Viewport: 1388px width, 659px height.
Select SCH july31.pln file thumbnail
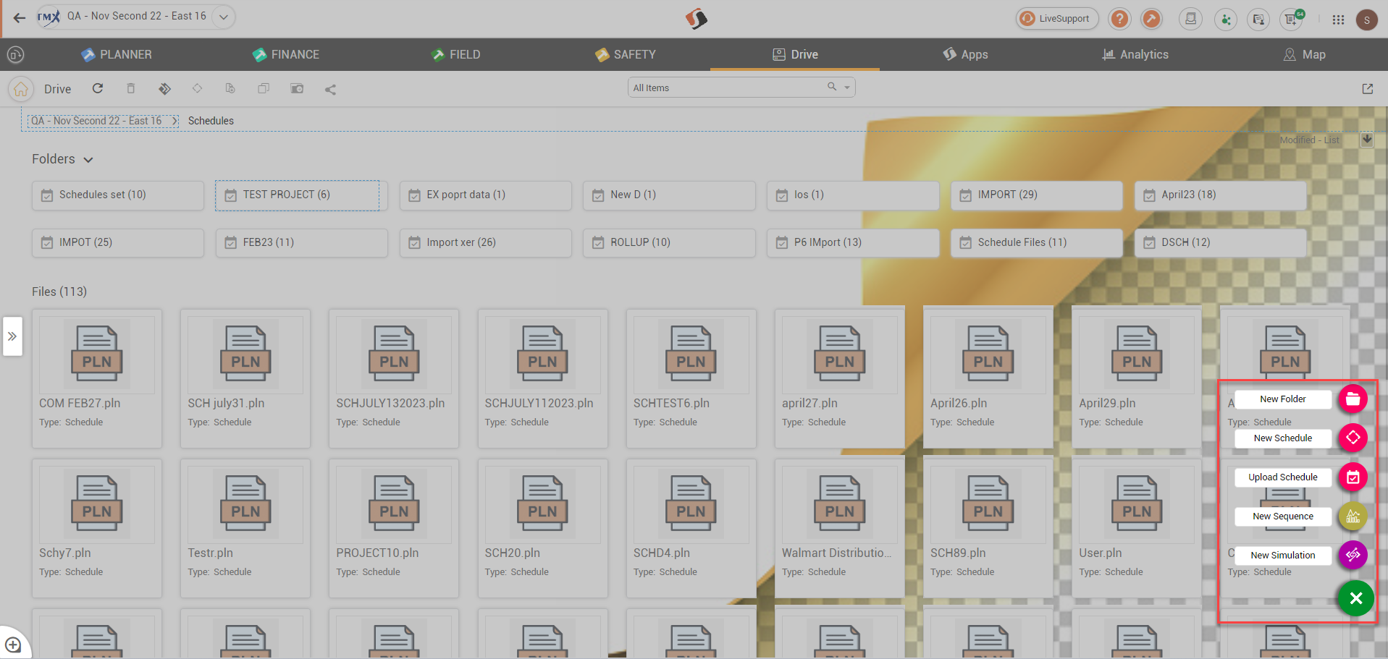coord(245,354)
